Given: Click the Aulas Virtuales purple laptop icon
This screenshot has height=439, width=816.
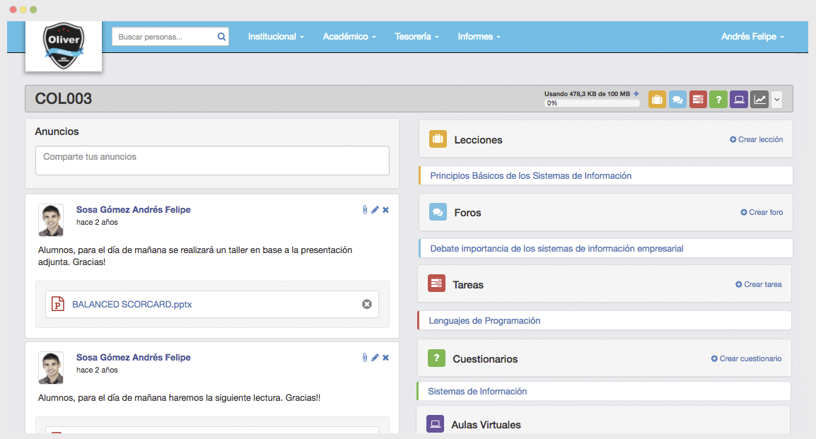Looking at the screenshot, I should (x=435, y=424).
